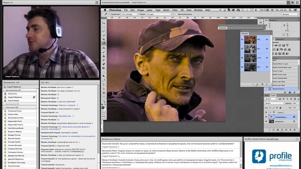Open the Layer menu

[150, 10]
